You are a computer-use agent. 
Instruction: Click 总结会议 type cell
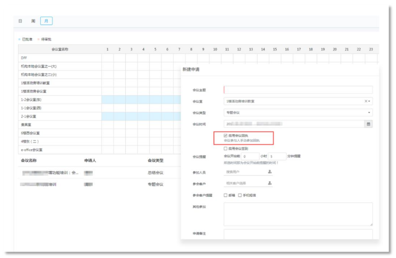(x=156, y=173)
